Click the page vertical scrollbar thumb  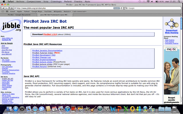click(181, 23)
